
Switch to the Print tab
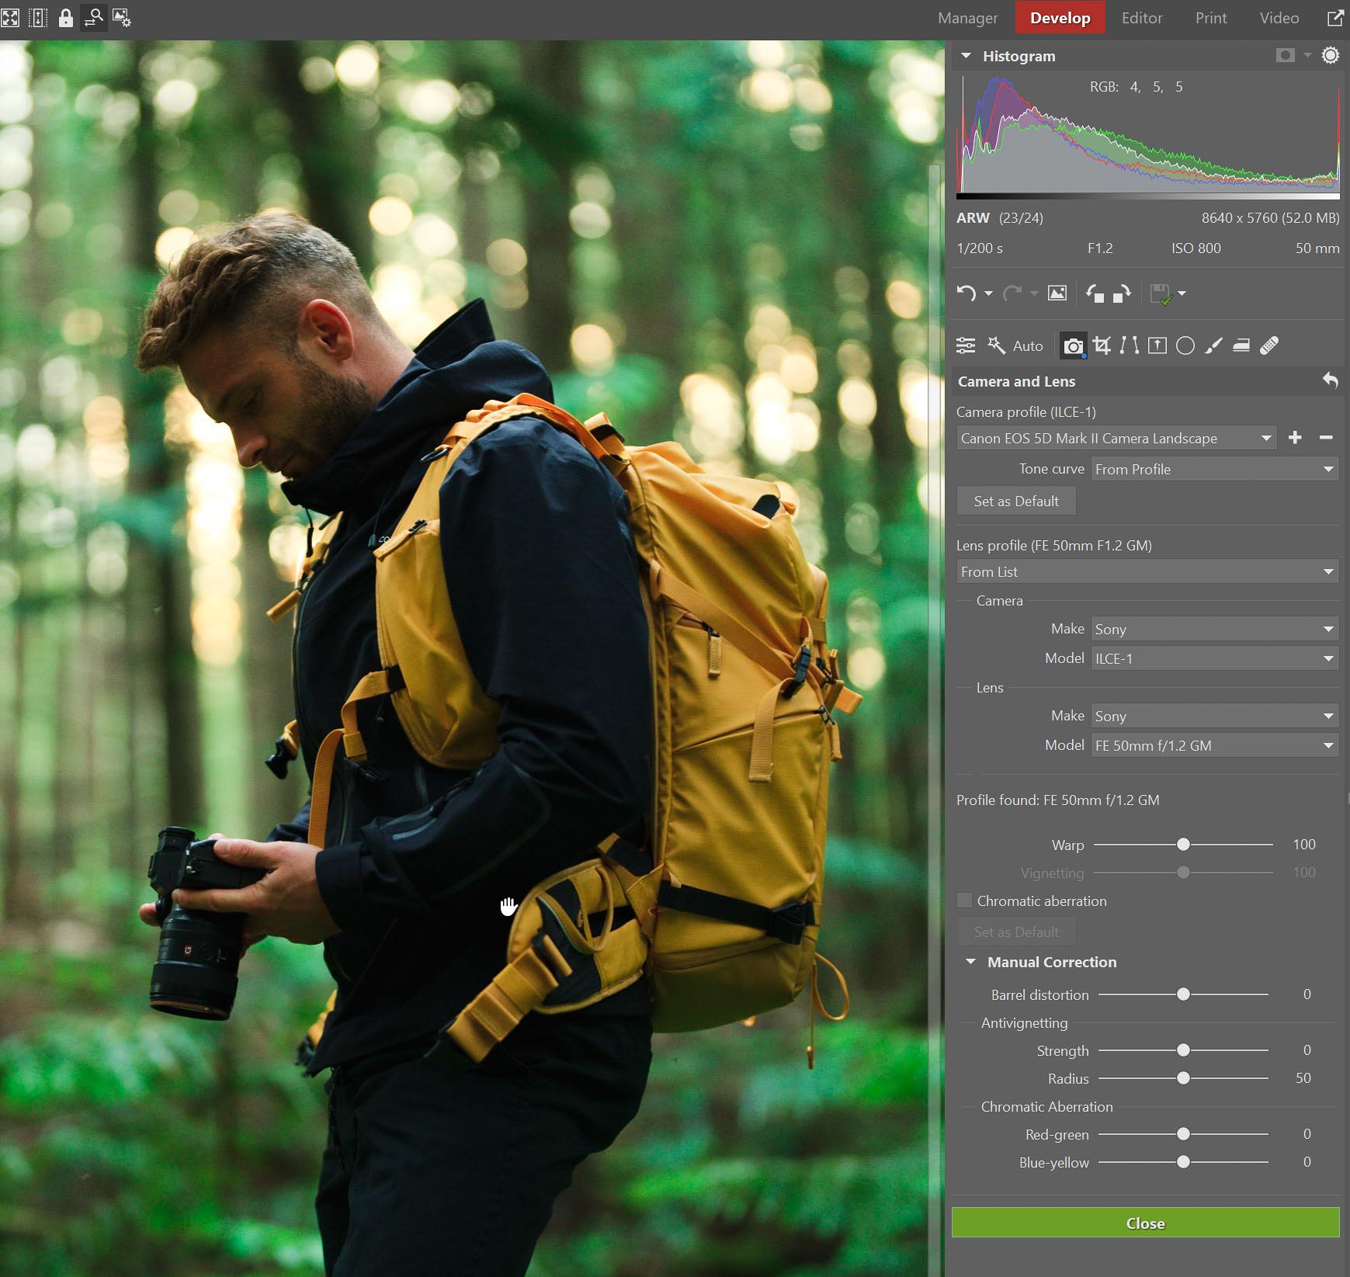1211,17
